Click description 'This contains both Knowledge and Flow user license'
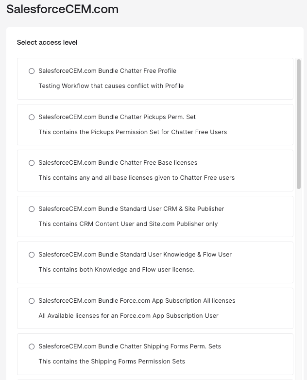This screenshot has width=307, height=380. tap(117, 270)
